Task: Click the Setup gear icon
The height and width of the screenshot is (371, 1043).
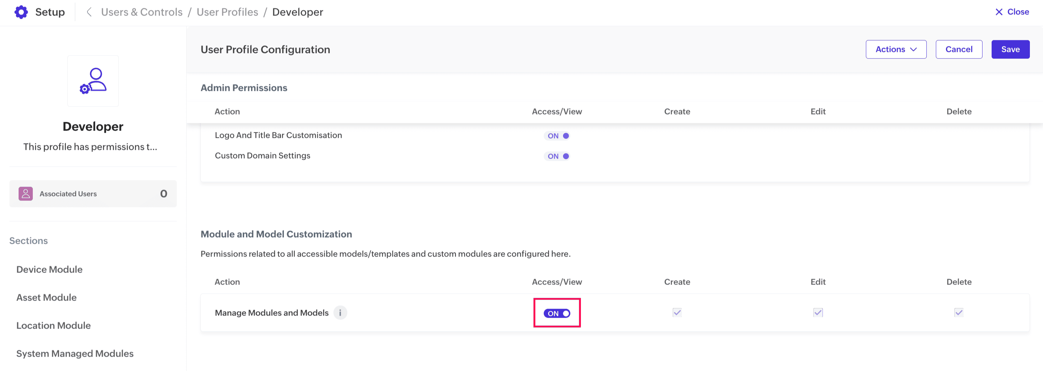Action: pyautogui.click(x=21, y=12)
